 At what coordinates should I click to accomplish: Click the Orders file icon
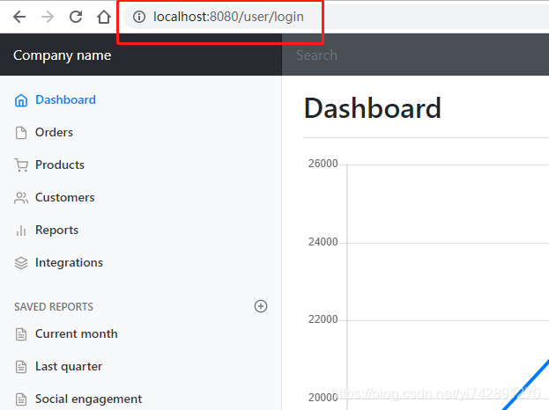tap(21, 133)
